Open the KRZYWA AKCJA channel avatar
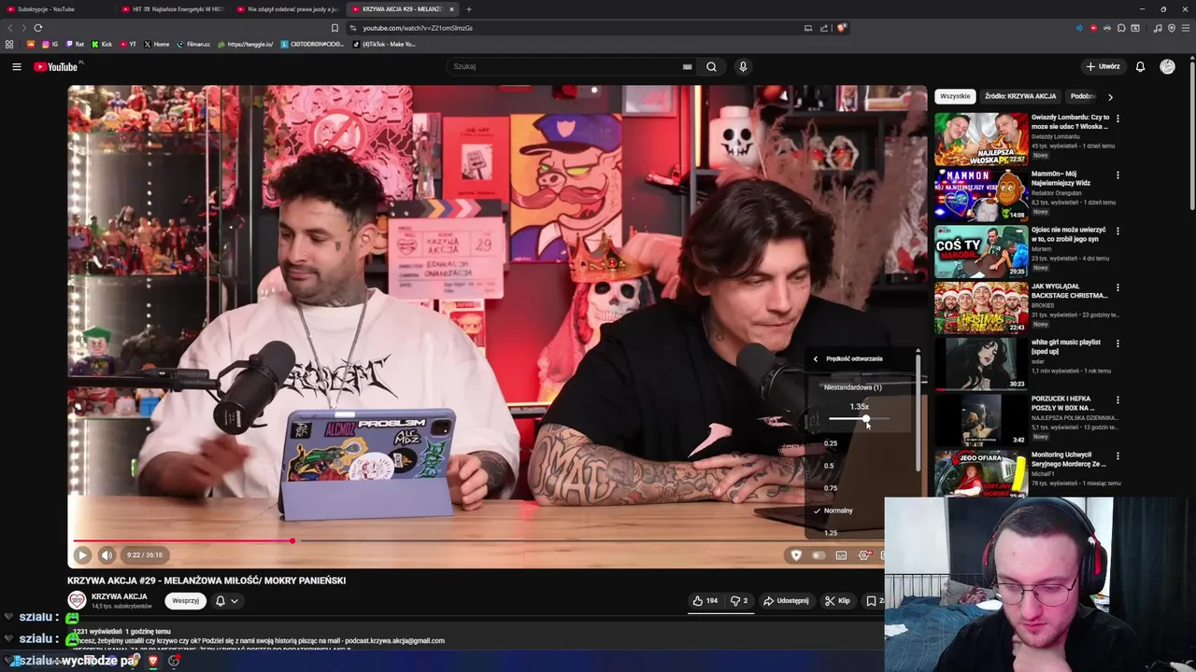Screen dimensions: 1196x672 pos(77,600)
